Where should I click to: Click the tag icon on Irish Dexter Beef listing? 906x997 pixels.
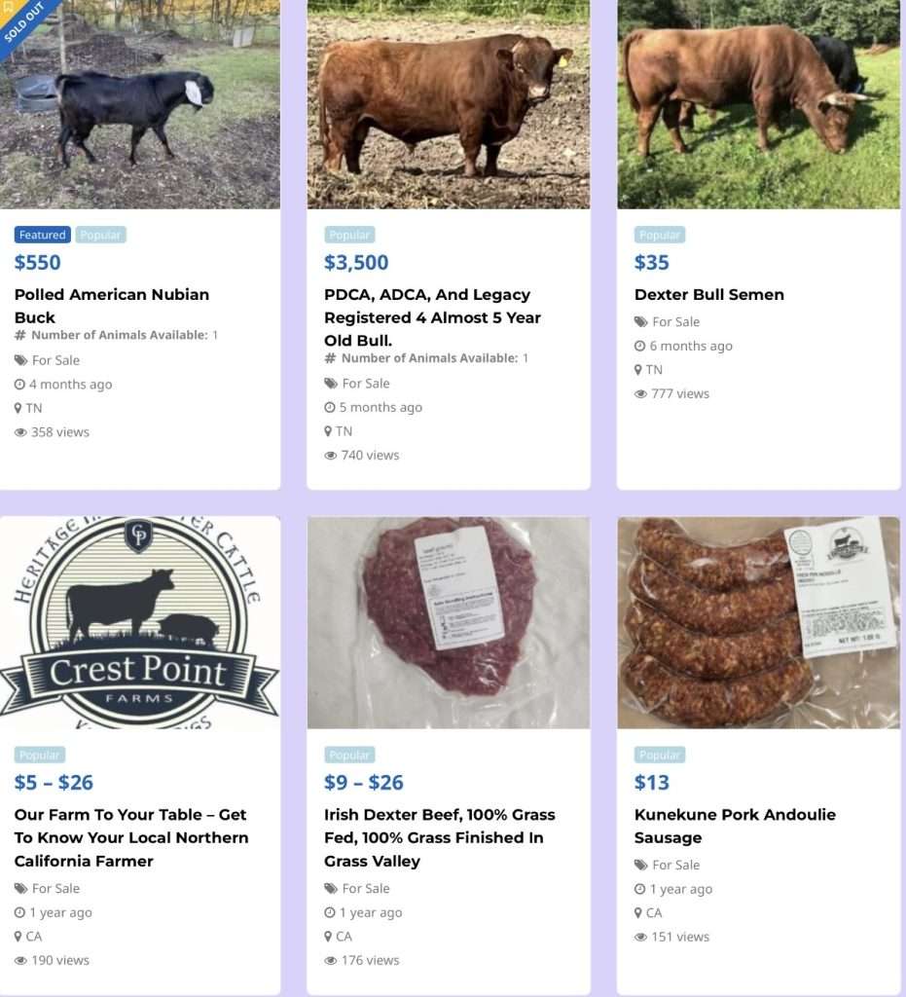point(331,889)
